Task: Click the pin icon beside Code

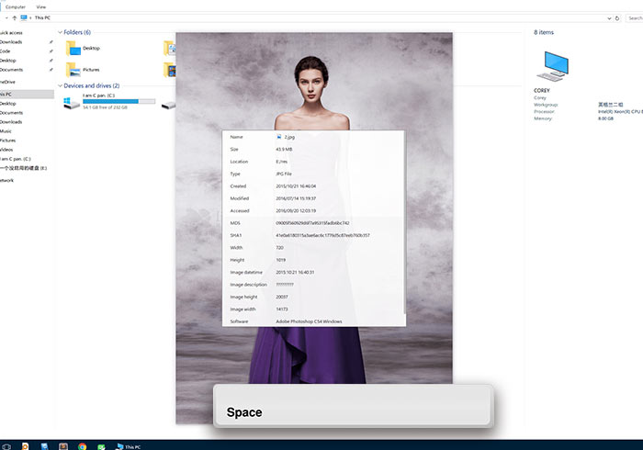Action: (x=51, y=51)
